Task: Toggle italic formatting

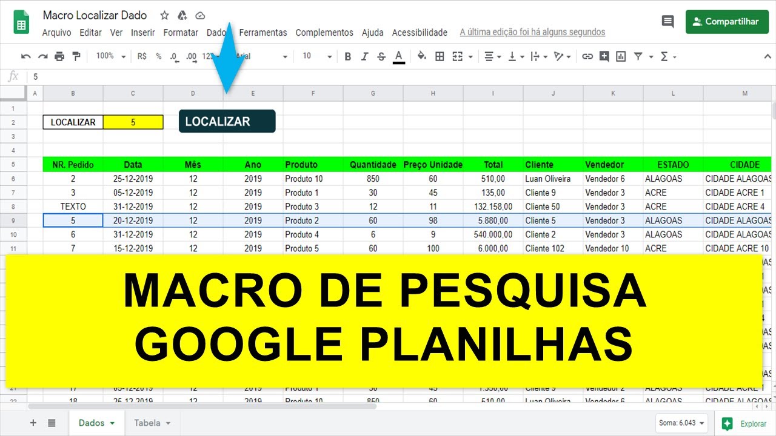Action: (x=364, y=56)
